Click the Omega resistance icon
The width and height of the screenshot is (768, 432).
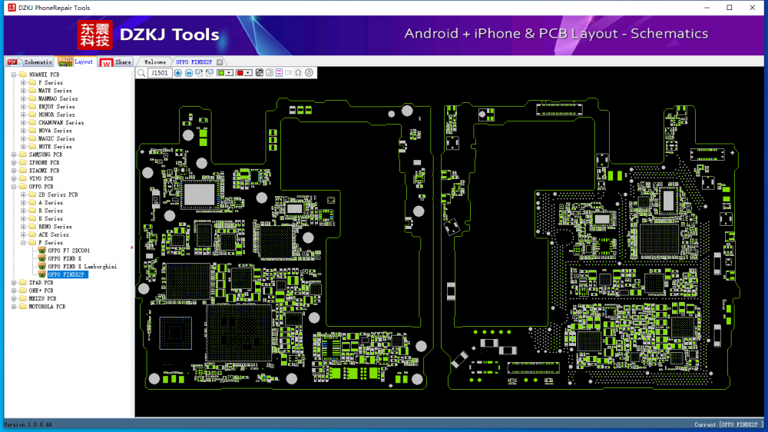(x=298, y=73)
